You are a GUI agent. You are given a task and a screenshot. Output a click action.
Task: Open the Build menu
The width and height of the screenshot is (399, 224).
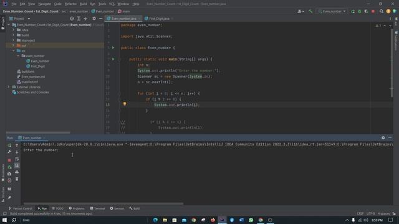83,4
